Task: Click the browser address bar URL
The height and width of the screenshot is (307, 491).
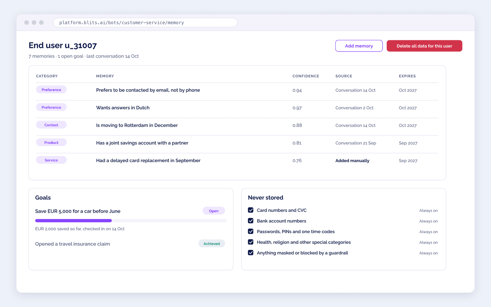Action: point(145,22)
